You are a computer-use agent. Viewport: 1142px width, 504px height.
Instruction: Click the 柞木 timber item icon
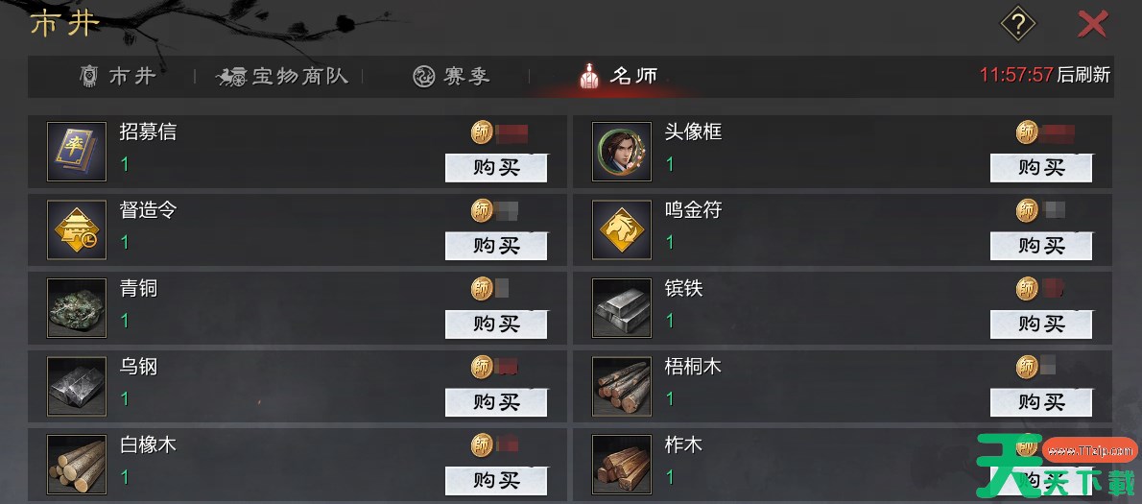[621, 465]
